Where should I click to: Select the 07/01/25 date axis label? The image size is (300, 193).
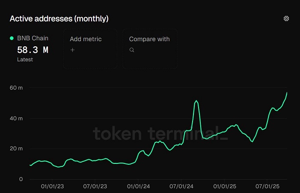267,187
